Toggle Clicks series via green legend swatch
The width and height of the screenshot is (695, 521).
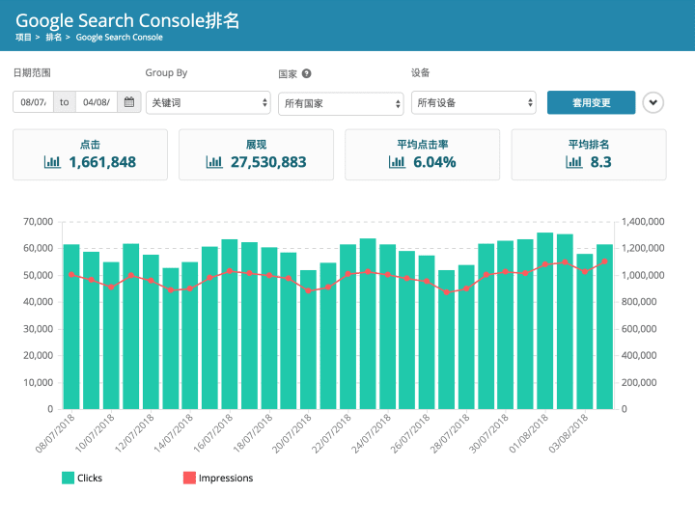click(x=68, y=478)
